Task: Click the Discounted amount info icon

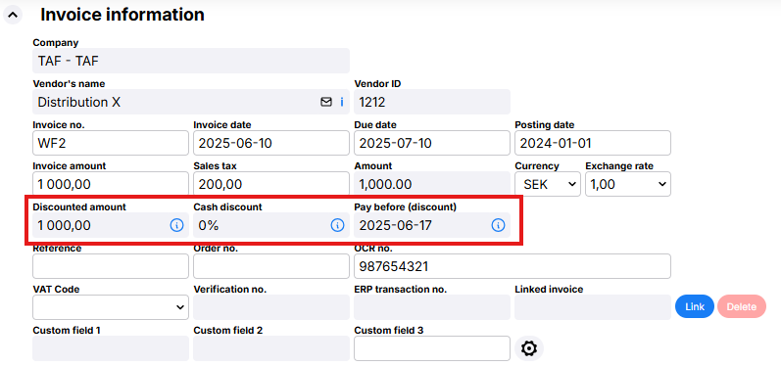Action: click(176, 225)
